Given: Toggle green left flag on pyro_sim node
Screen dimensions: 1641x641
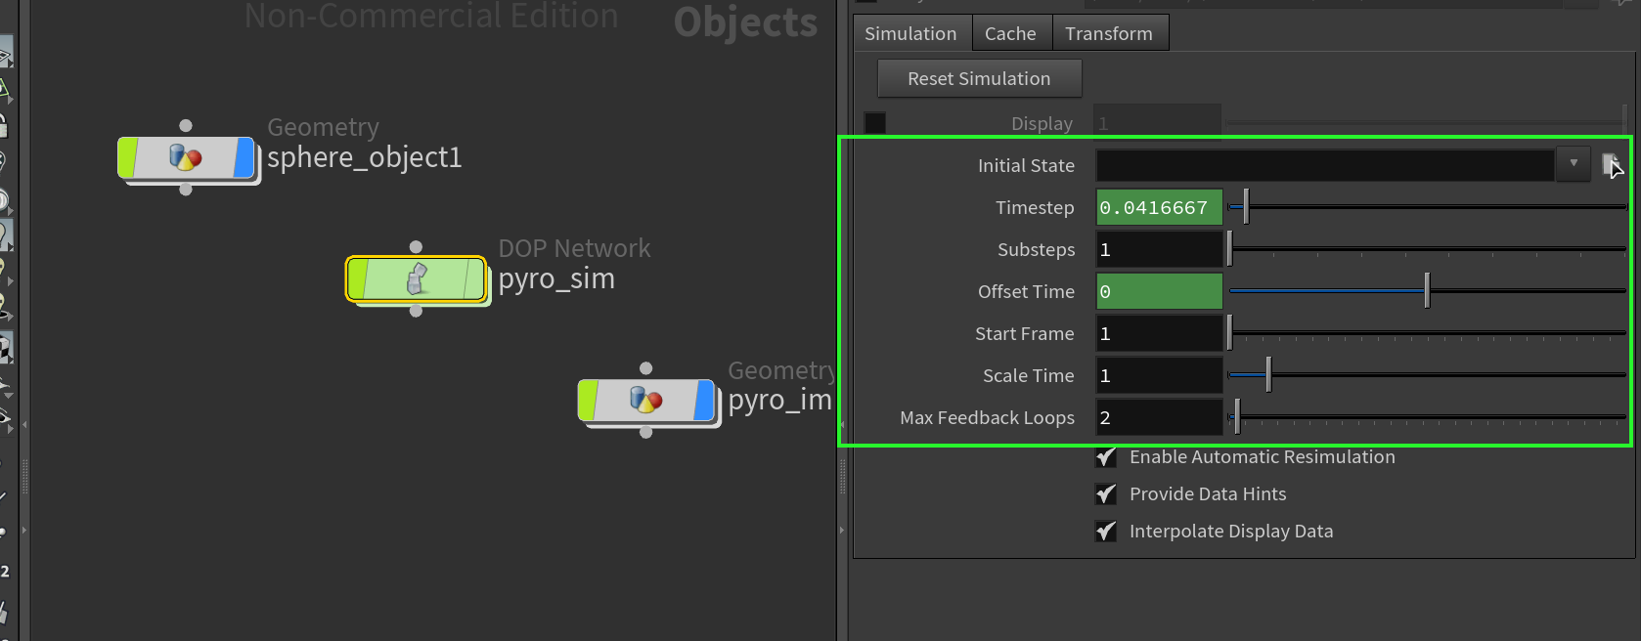Looking at the screenshot, I should [358, 279].
